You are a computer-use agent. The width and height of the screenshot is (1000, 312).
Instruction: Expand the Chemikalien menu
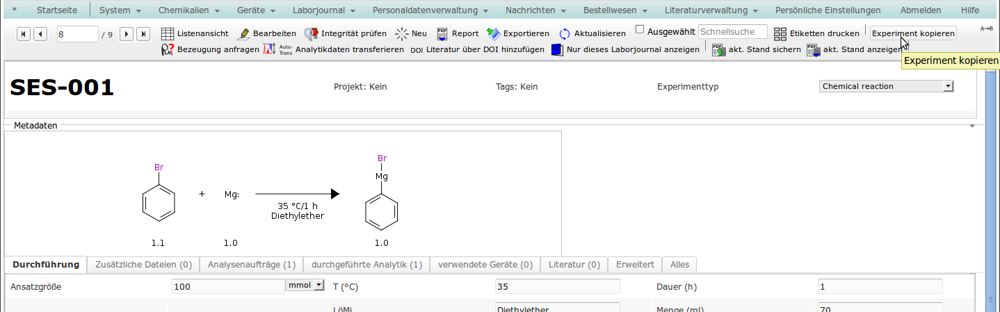pyautogui.click(x=188, y=10)
